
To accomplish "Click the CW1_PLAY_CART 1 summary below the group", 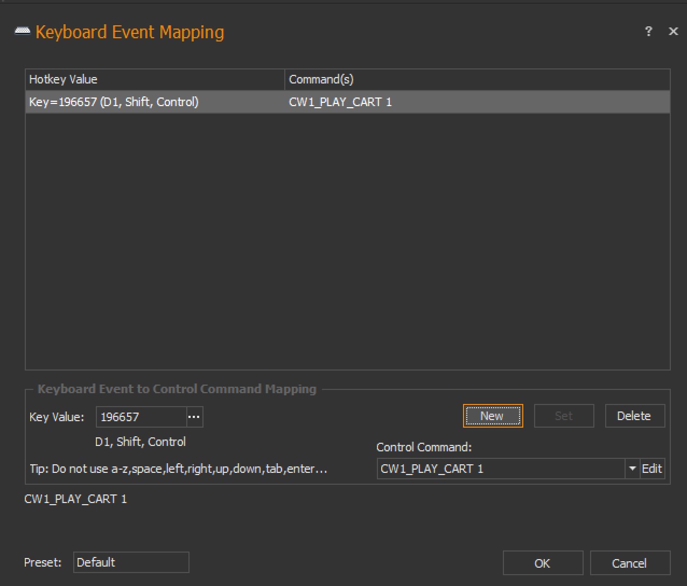I will pyautogui.click(x=76, y=499).
